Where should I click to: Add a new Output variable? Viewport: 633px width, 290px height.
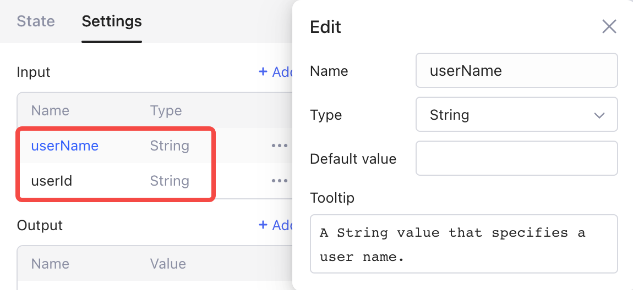click(275, 225)
